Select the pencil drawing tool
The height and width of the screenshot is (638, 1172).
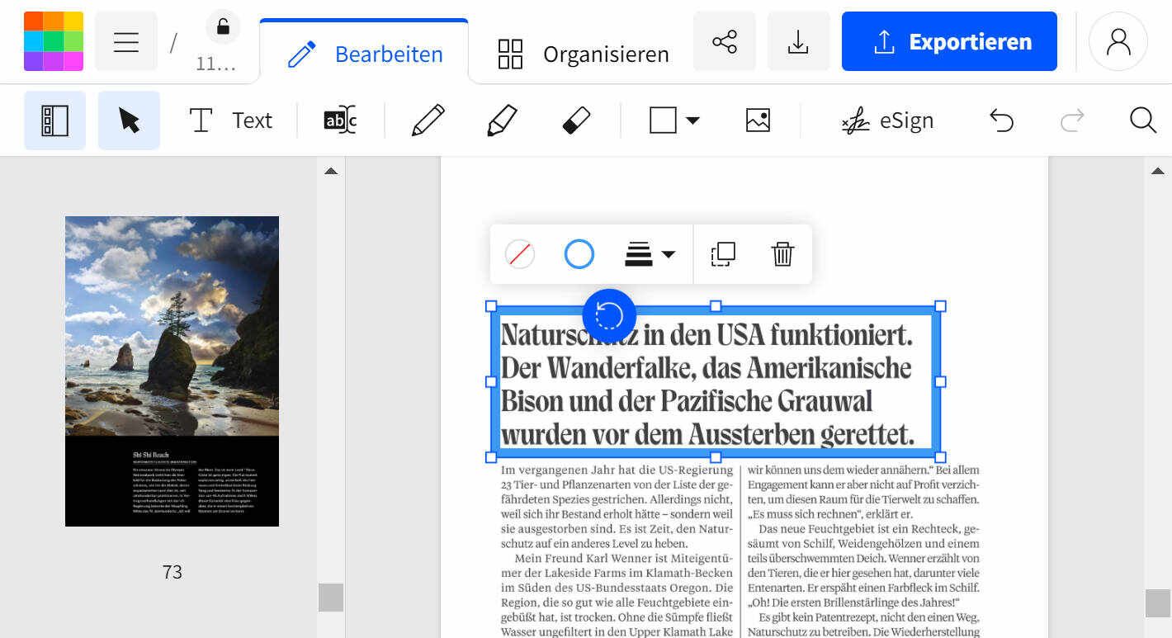tap(428, 121)
